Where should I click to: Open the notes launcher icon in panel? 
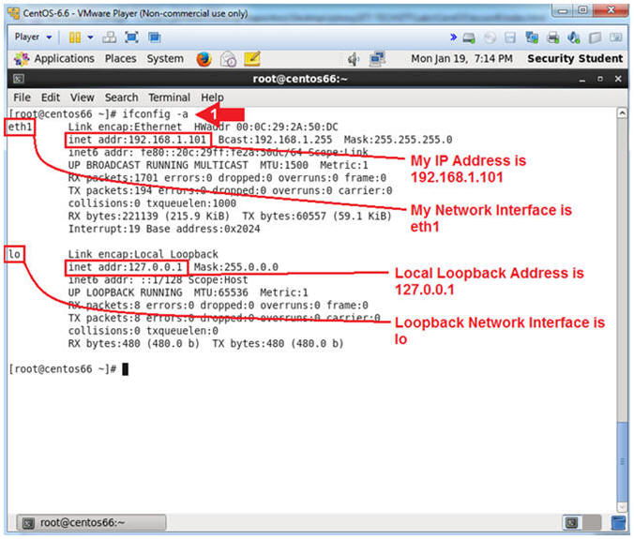pyautogui.click(x=252, y=59)
